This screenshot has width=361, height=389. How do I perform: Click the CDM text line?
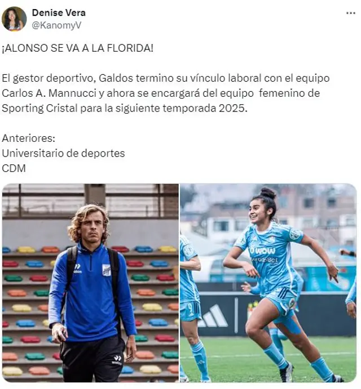coord(14,168)
